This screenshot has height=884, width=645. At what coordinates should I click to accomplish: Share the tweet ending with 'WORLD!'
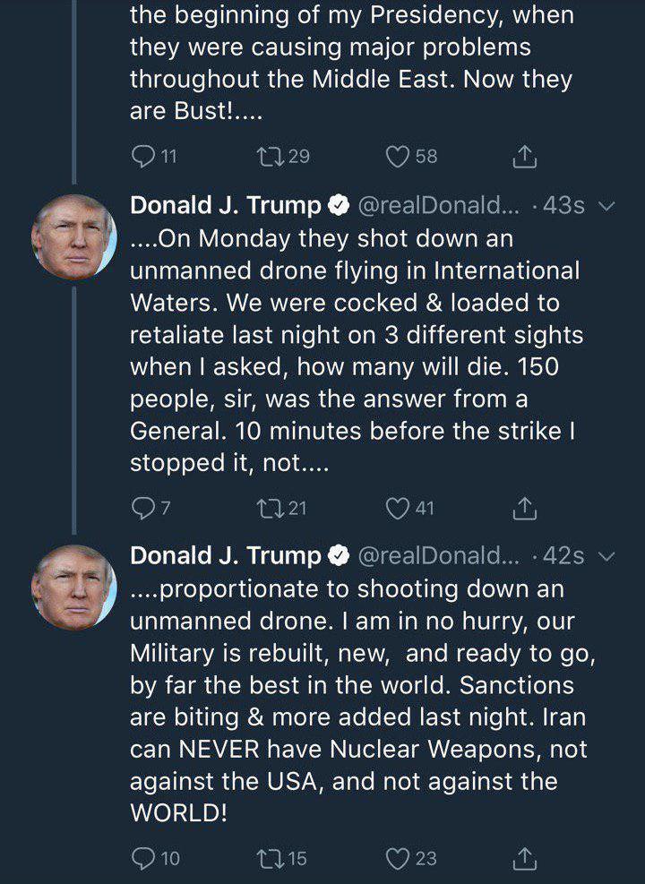pos(524,858)
